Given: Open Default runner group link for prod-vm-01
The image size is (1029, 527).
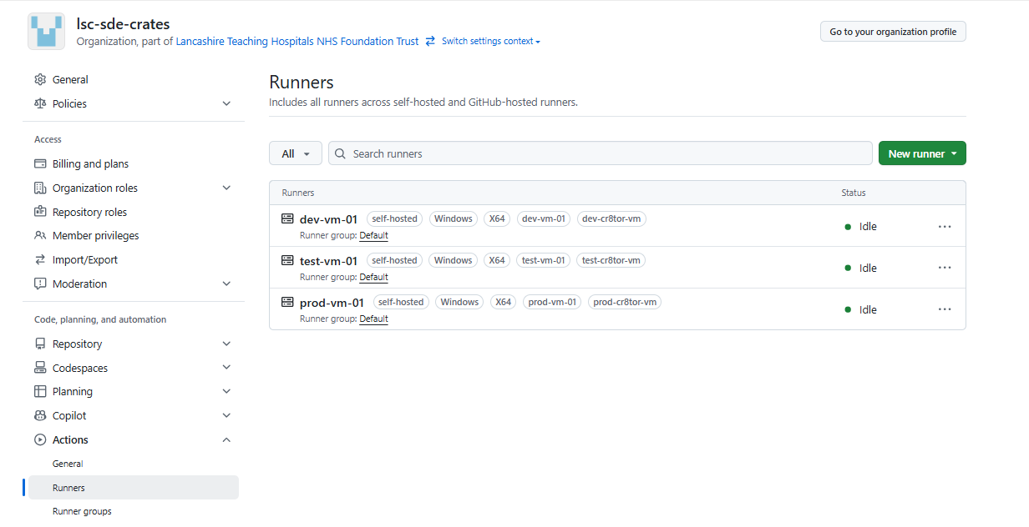Looking at the screenshot, I should click(x=373, y=319).
